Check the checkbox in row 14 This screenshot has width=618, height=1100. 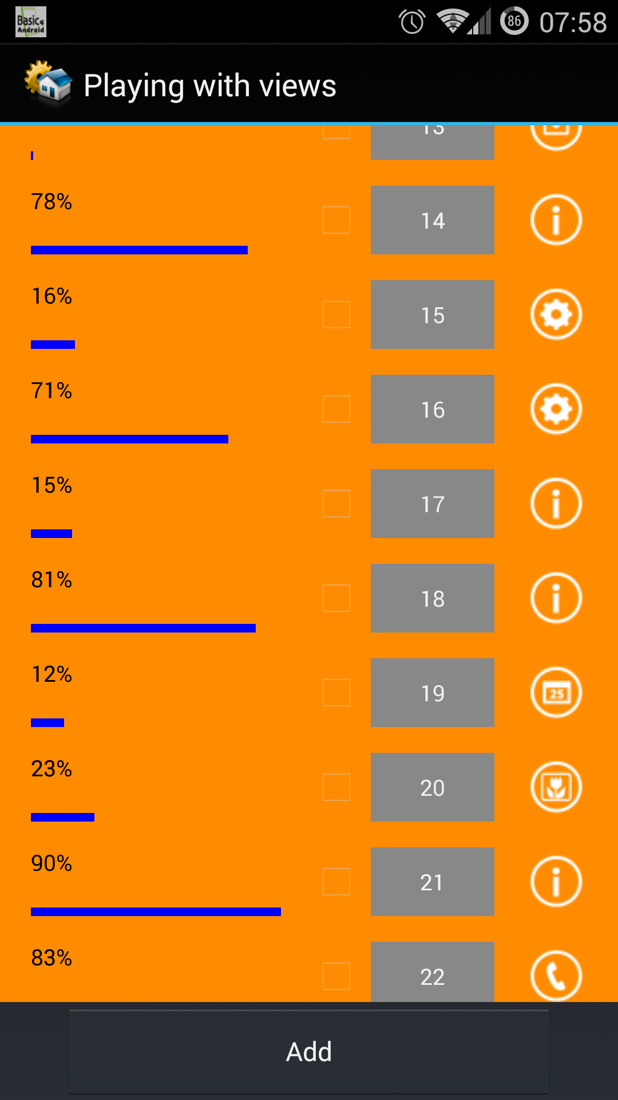click(336, 220)
